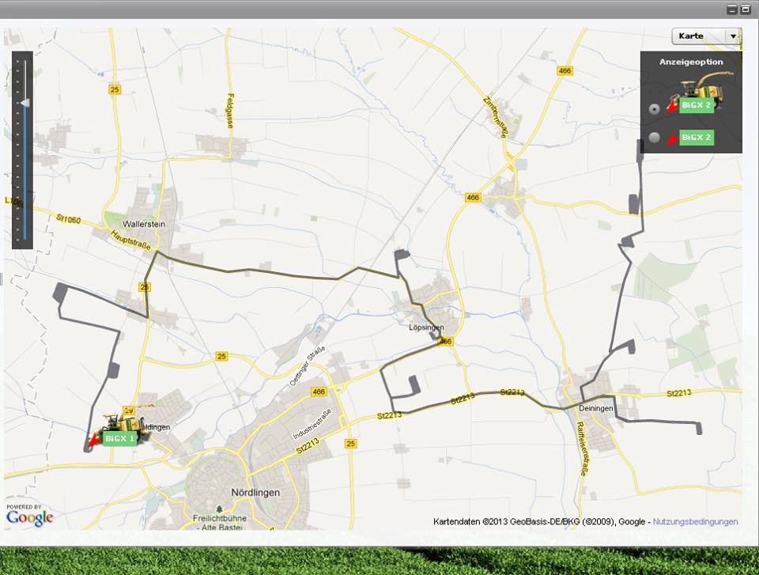The image size is (759, 575).
Task: Click the upper green BiGX 2 label
Action: click(697, 106)
